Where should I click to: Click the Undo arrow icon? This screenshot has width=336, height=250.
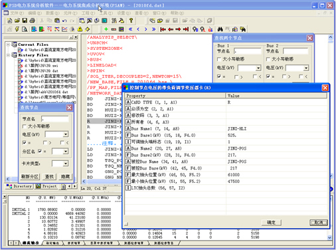click(x=64, y=21)
